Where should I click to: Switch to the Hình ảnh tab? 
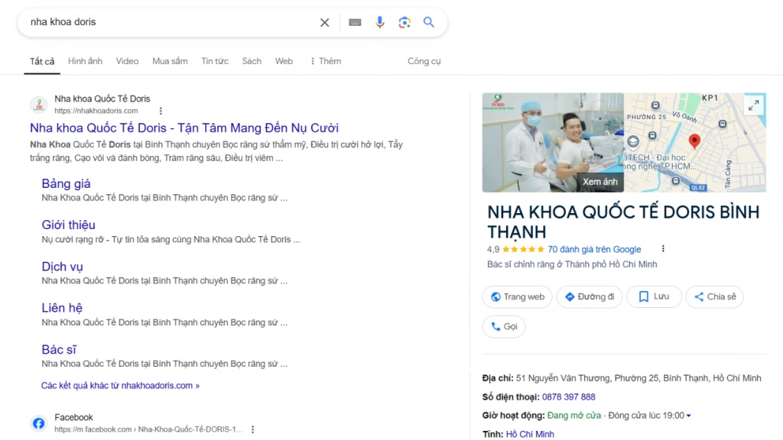(85, 61)
